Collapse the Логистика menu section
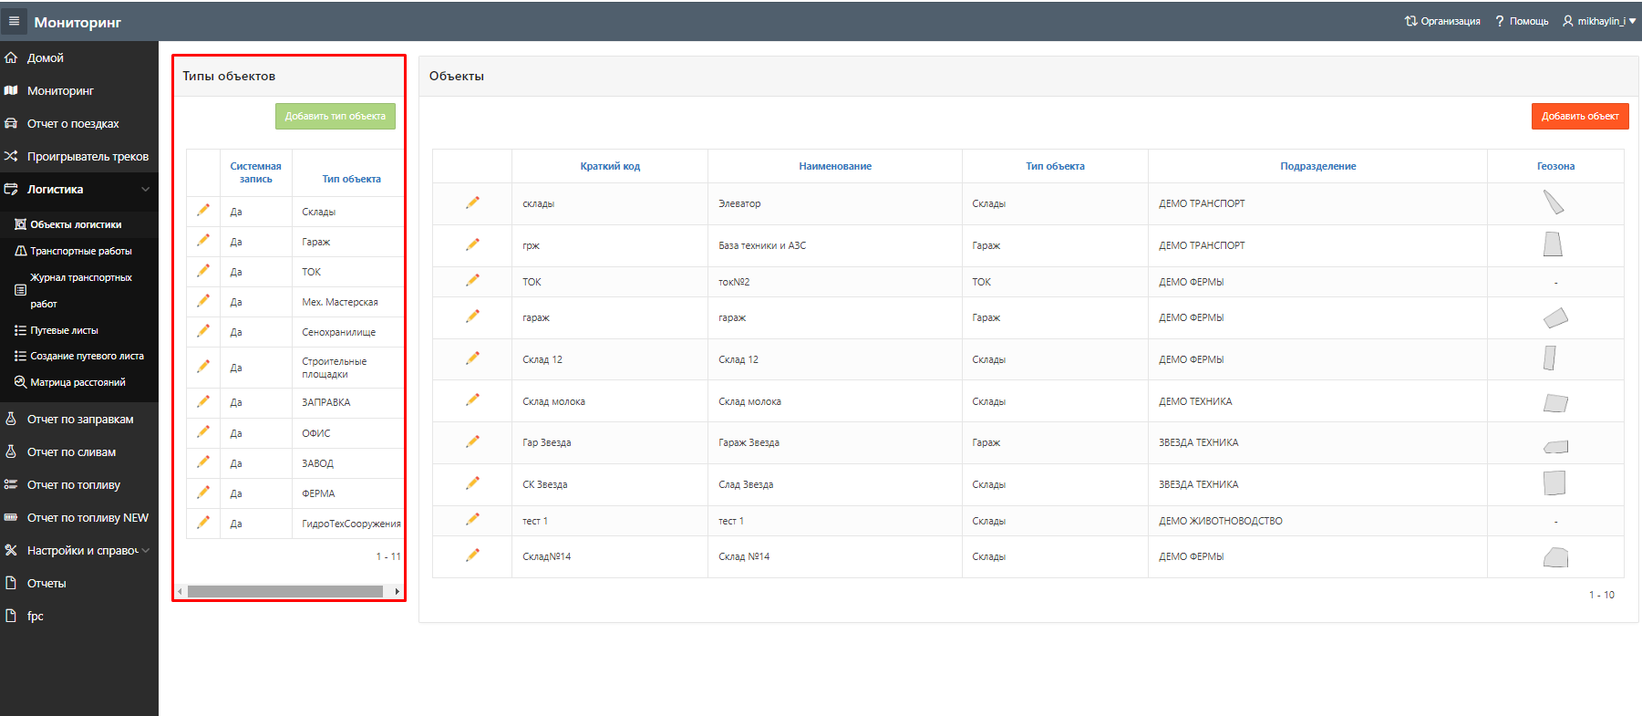The image size is (1642, 716). click(145, 190)
